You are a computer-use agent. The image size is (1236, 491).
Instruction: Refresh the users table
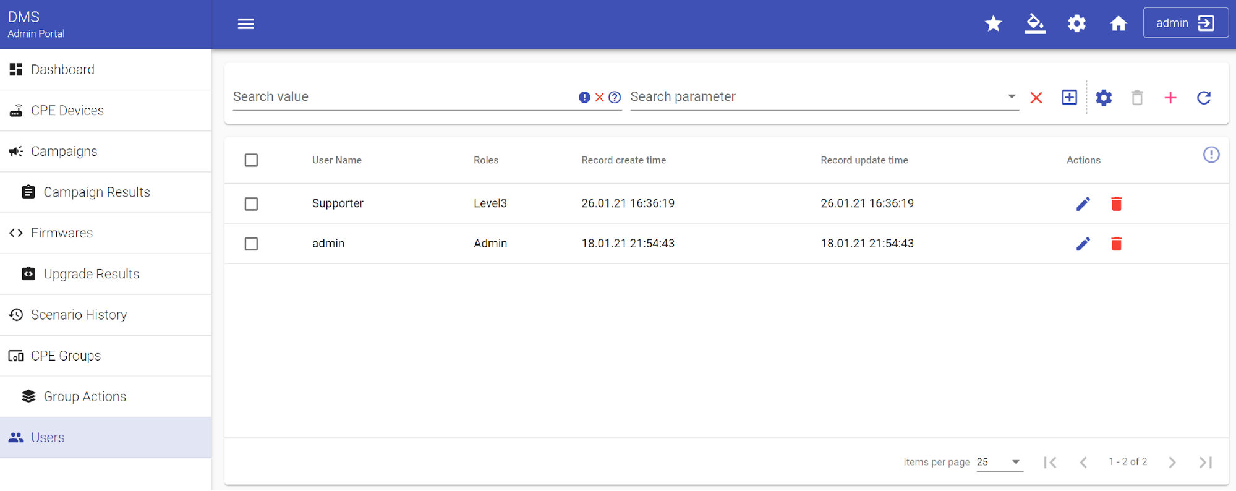point(1203,98)
